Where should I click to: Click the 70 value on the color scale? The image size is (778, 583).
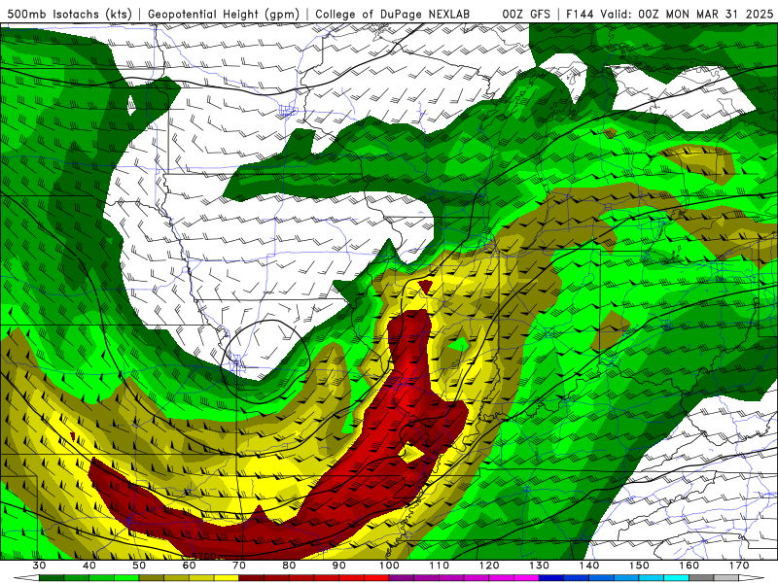pos(239,566)
